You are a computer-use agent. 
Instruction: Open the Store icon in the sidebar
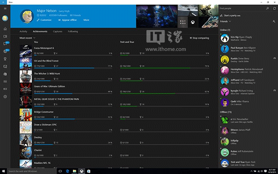coord(5,74)
